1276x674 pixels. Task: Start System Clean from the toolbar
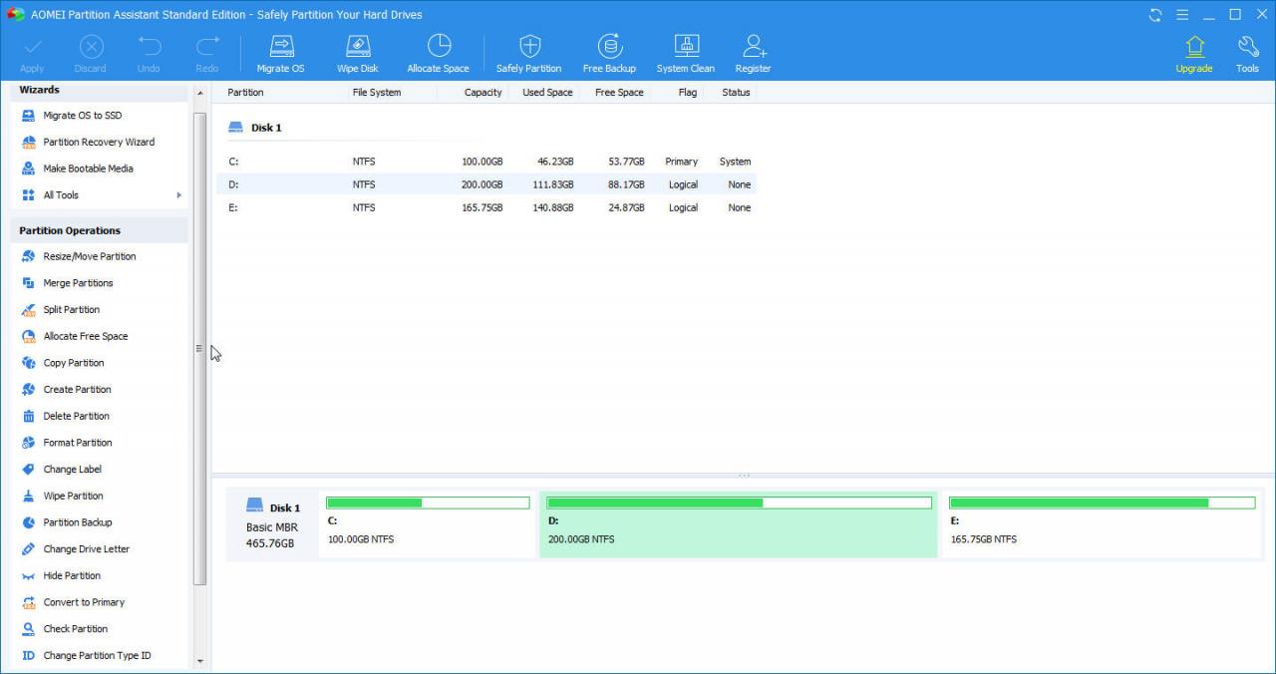(x=685, y=52)
